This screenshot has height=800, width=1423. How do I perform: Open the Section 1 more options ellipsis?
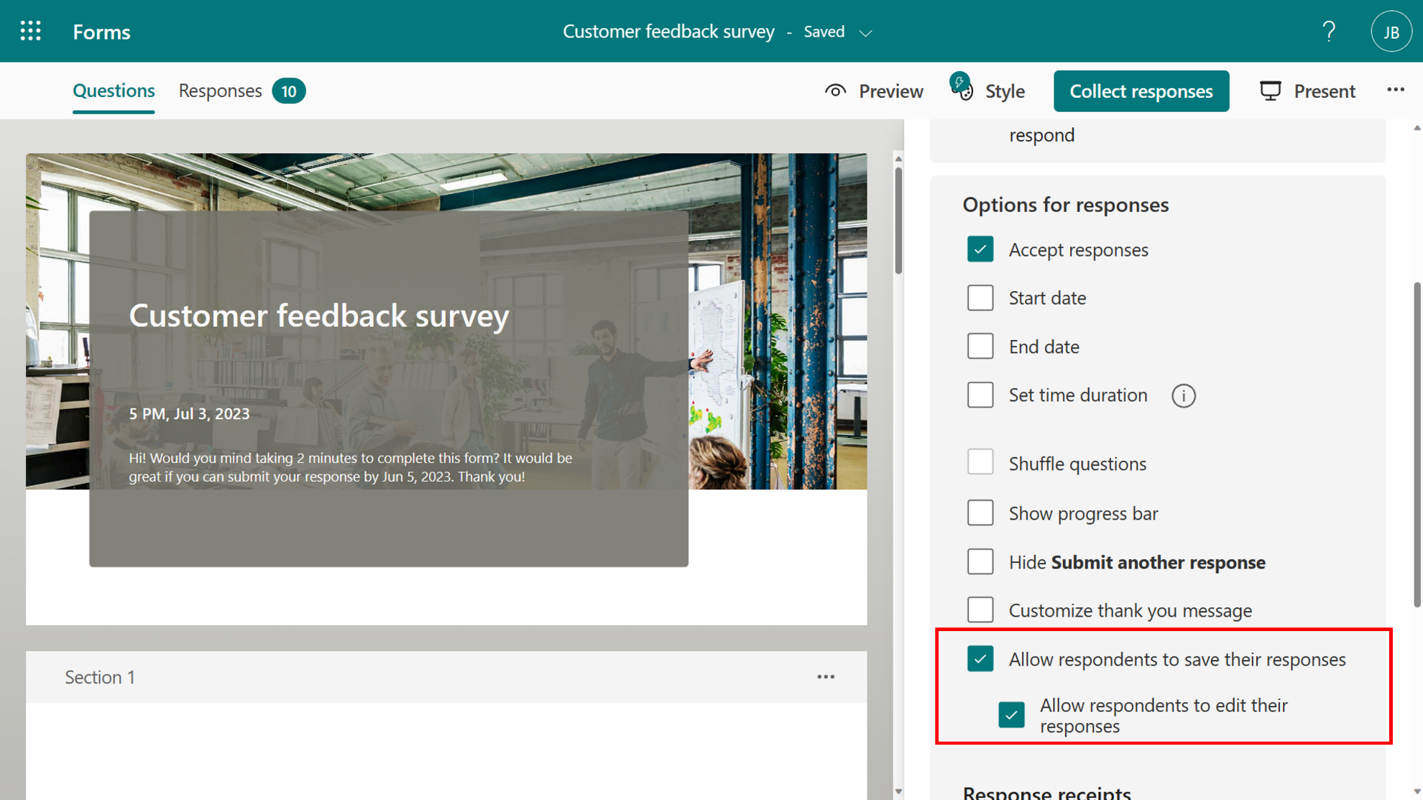(x=826, y=677)
